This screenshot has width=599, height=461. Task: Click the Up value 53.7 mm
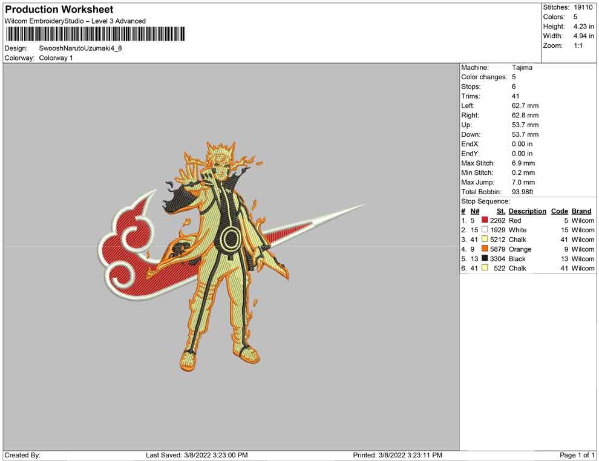pos(525,125)
